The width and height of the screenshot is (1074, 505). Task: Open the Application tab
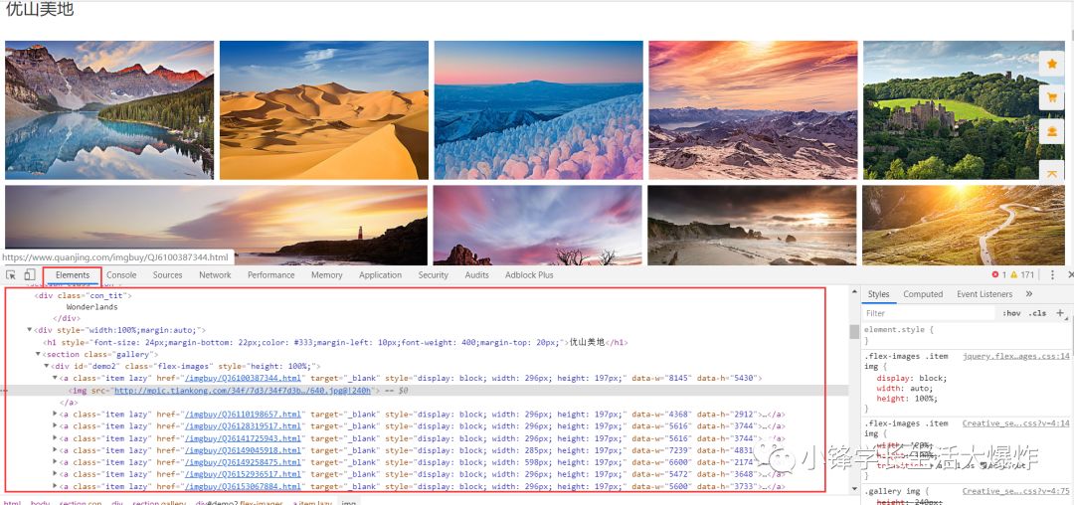(380, 275)
